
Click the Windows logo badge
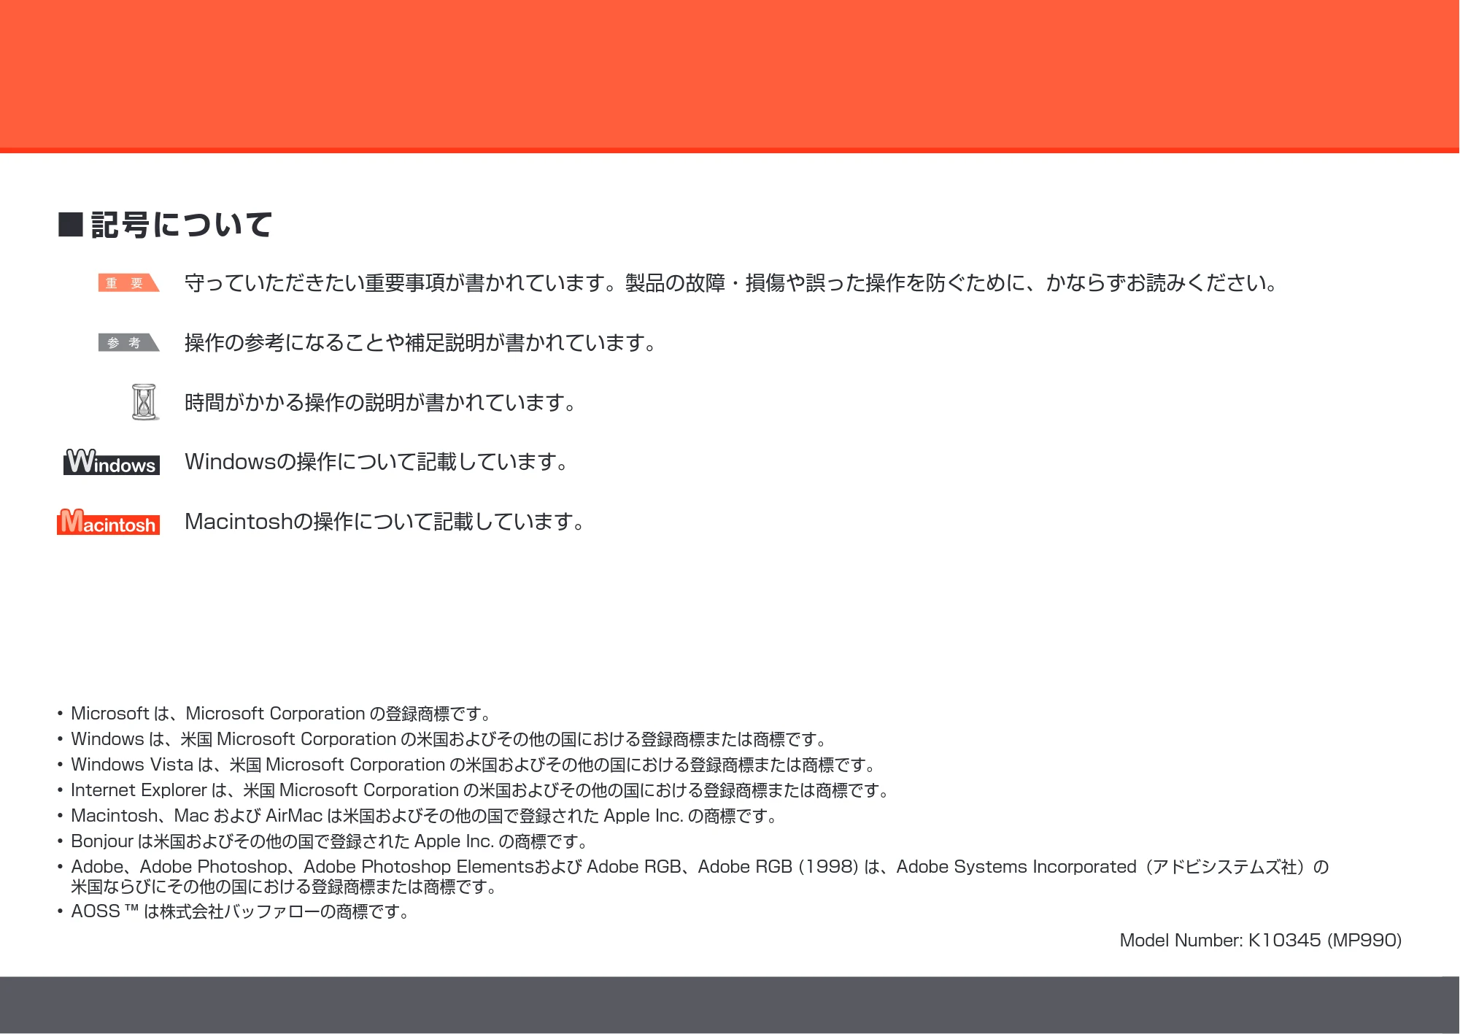click(x=112, y=462)
